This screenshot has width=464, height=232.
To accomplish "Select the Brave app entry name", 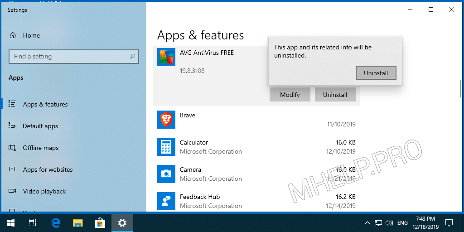I will pyautogui.click(x=187, y=115).
